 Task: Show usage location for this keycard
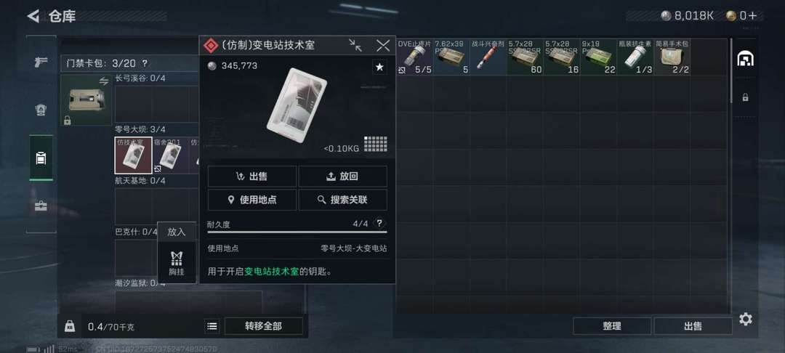(x=251, y=200)
